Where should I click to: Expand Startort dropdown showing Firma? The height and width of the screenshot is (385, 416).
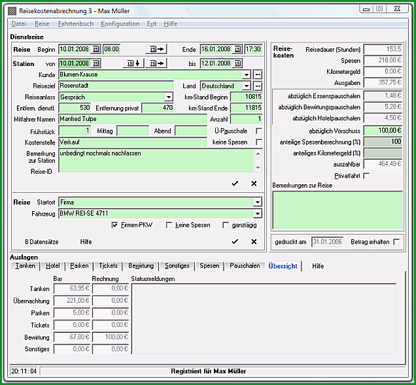click(x=257, y=203)
